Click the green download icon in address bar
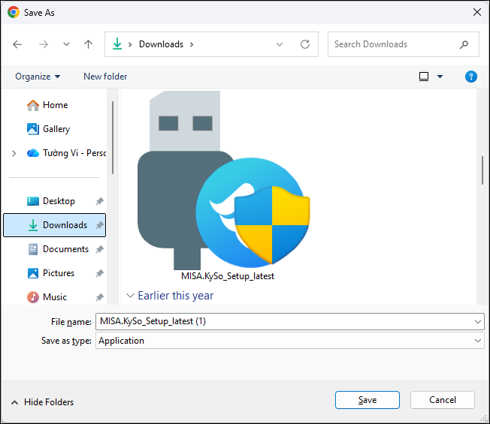Viewport: 490px width, 424px height. tap(117, 44)
